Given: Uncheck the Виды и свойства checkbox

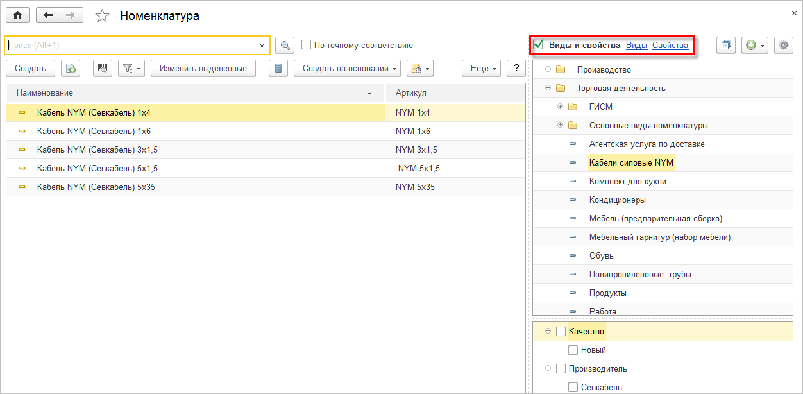Looking at the screenshot, I should [539, 45].
